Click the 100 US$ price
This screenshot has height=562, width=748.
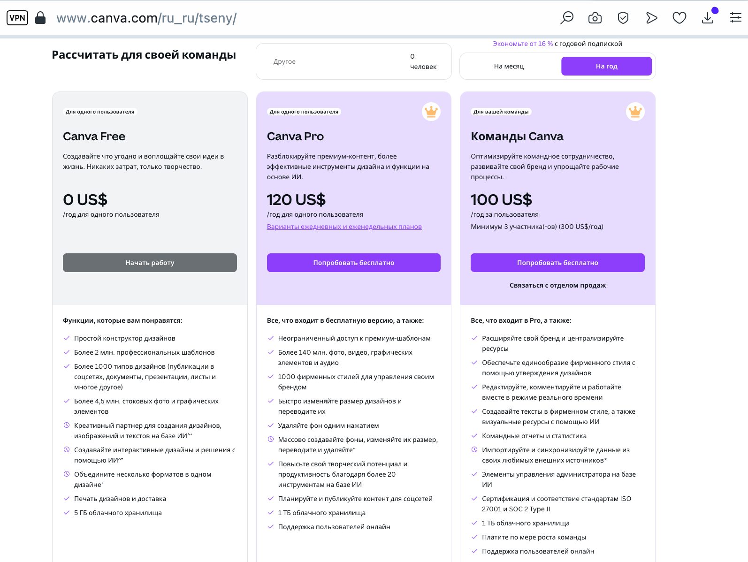click(501, 200)
